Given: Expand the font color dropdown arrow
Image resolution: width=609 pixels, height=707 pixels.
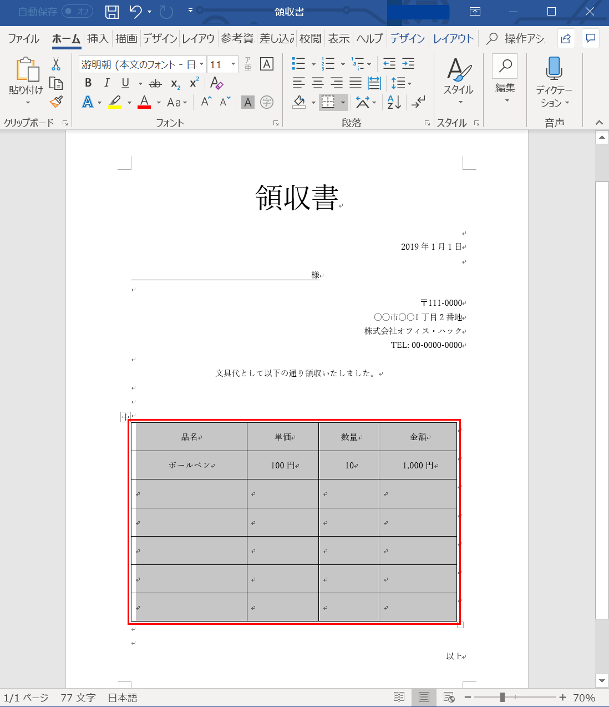Looking at the screenshot, I should [x=159, y=103].
